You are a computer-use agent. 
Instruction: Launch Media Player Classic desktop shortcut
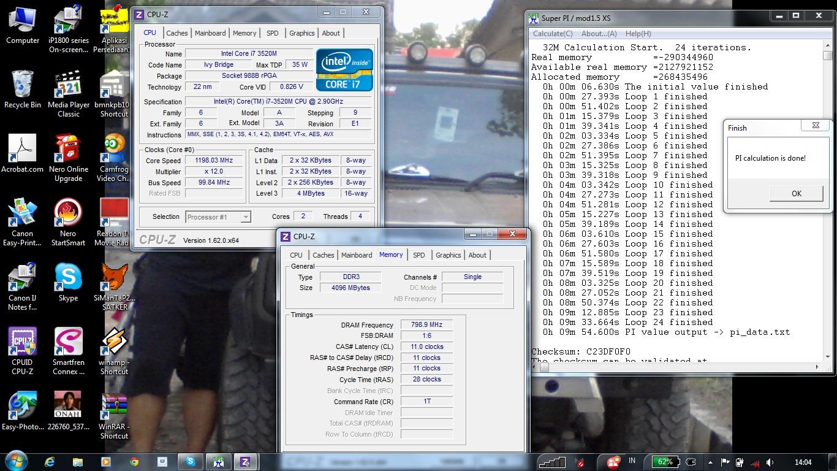(68, 94)
